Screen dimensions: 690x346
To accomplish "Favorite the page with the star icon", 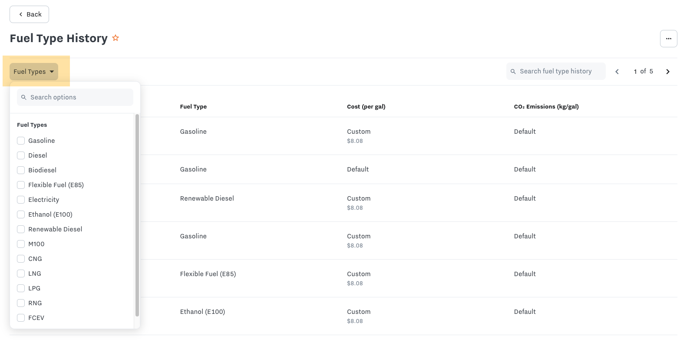I will pyautogui.click(x=116, y=38).
